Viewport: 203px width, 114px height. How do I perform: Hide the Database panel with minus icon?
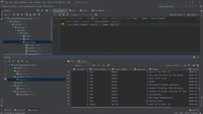pos(50,10)
